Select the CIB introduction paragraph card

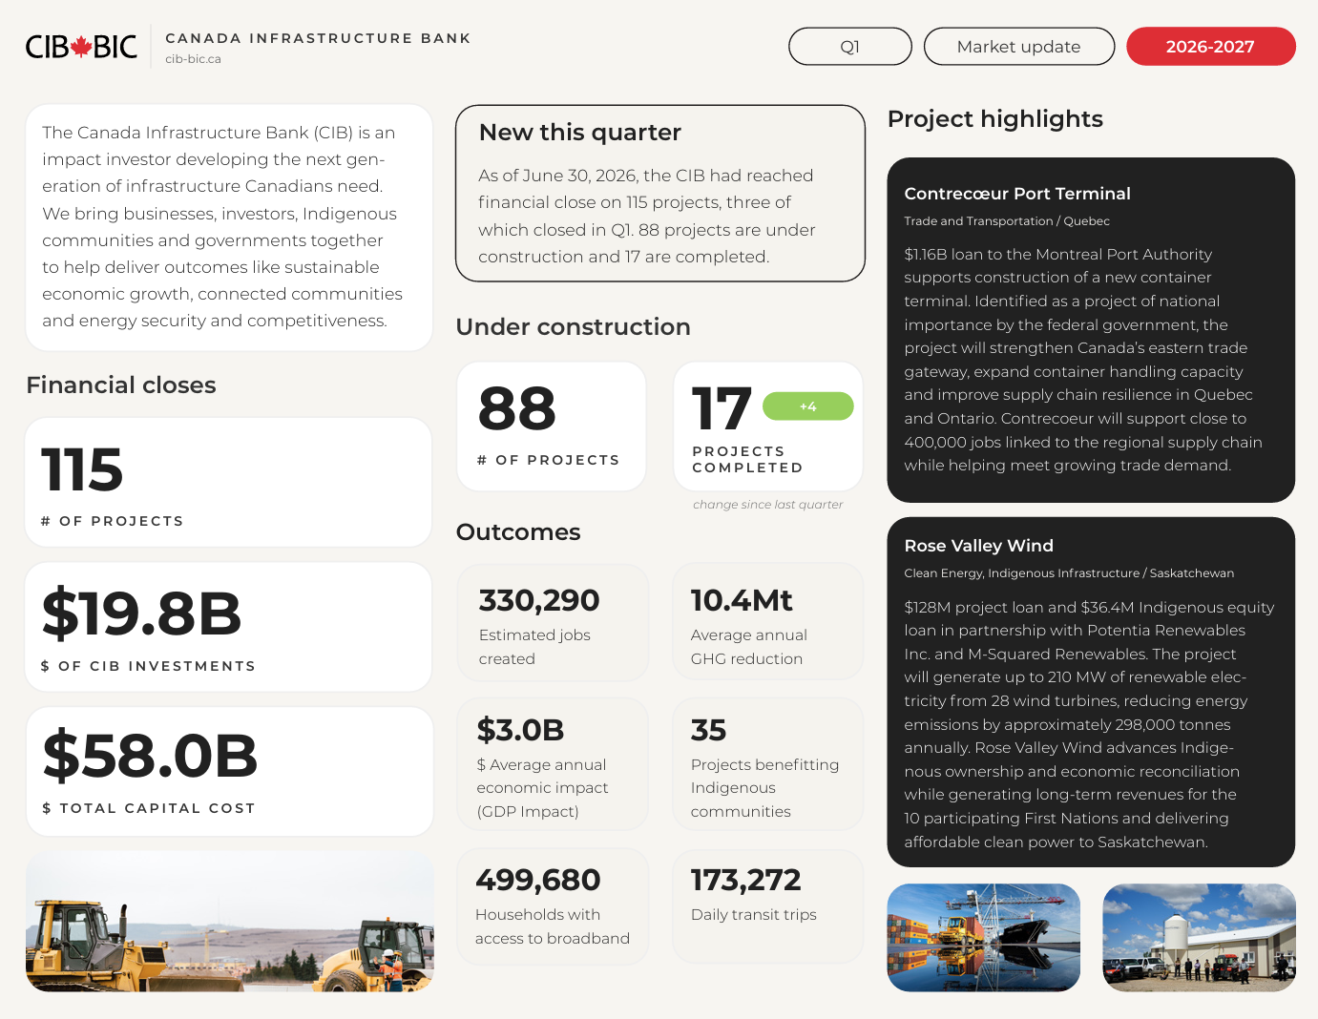(229, 227)
